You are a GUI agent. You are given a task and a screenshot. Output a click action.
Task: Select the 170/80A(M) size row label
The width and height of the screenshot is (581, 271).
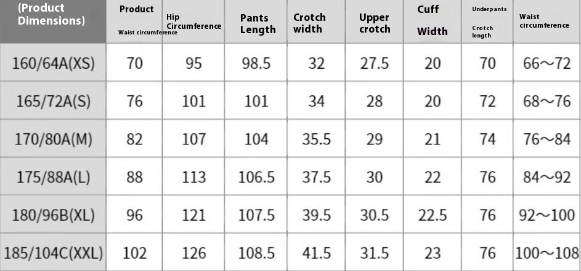coord(53,139)
